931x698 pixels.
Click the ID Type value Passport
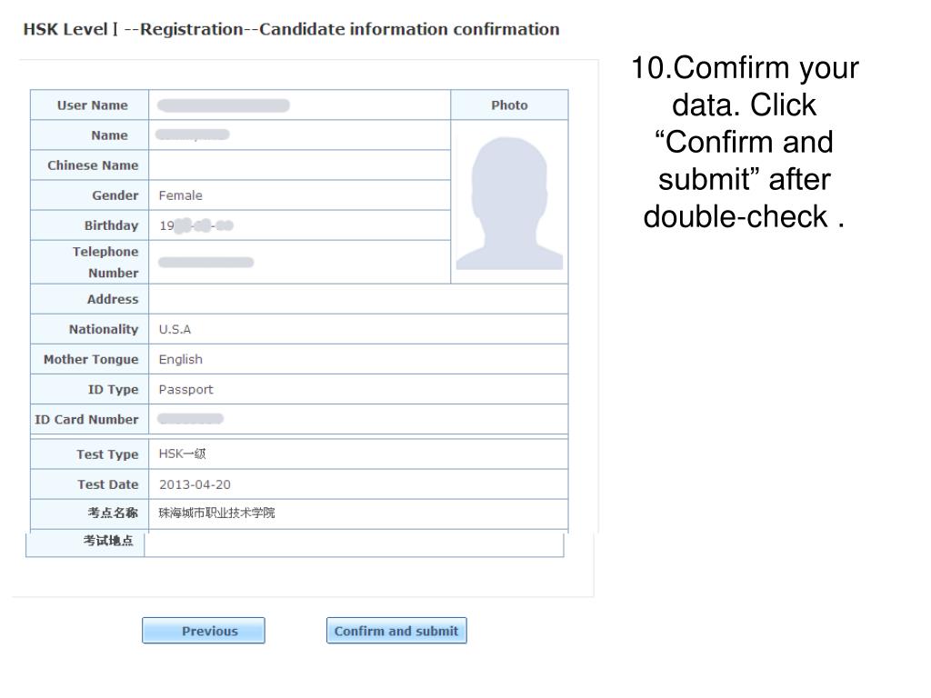pyautogui.click(x=185, y=390)
